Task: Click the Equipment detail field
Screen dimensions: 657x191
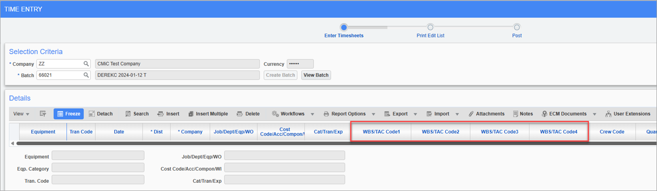Action: point(98,155)
